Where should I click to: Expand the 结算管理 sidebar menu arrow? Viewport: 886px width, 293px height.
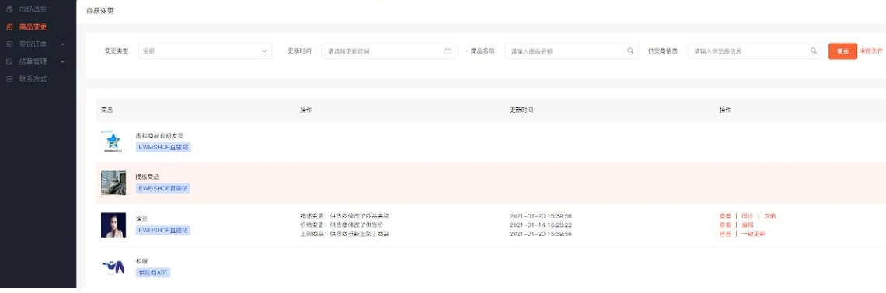(x=62, y=61)
